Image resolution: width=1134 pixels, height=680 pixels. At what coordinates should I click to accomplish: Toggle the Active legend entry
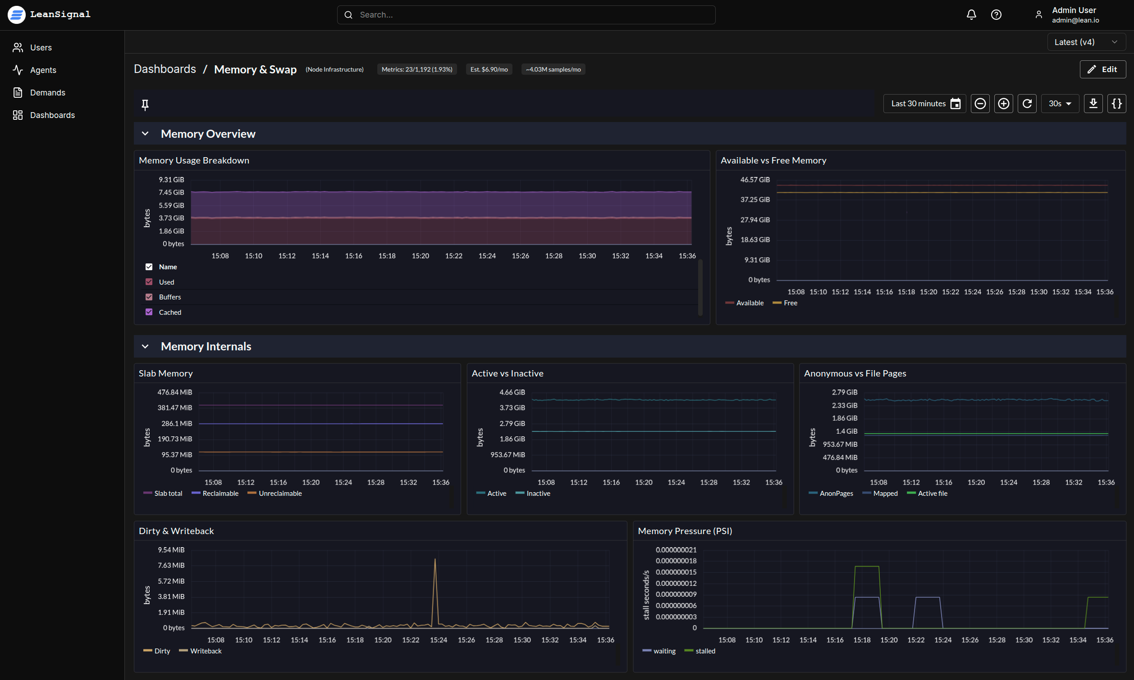click(x=491, y=494)
